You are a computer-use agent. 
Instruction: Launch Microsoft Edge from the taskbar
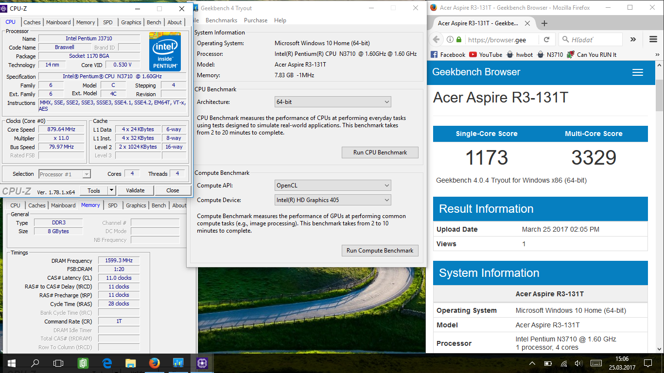click(x=107, y=363)
